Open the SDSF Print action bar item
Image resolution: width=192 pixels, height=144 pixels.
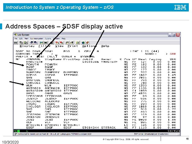point(73,46)
